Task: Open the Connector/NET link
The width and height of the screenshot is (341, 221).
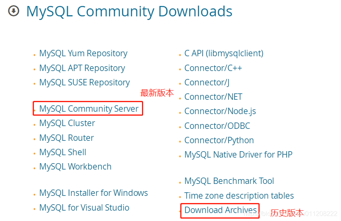Action: [x=213, y=97]
